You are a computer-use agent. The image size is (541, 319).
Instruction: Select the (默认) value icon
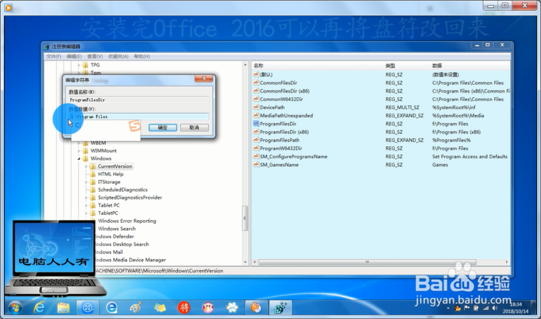[256, 74]
